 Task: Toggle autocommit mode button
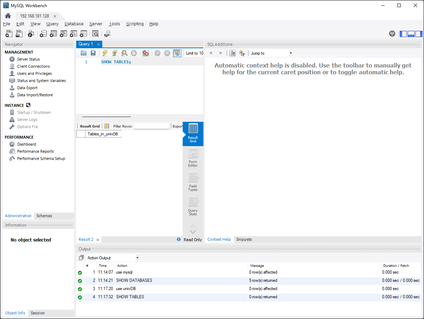tap(177, 53)
